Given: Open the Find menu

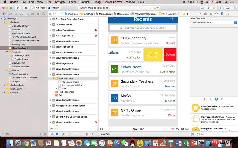Looking at the screenshot, I should click(x=49, y=2).
